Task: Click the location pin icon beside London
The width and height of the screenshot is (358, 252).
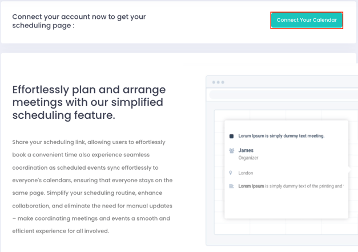Action: pyautogui.click(x=231, y=173)
